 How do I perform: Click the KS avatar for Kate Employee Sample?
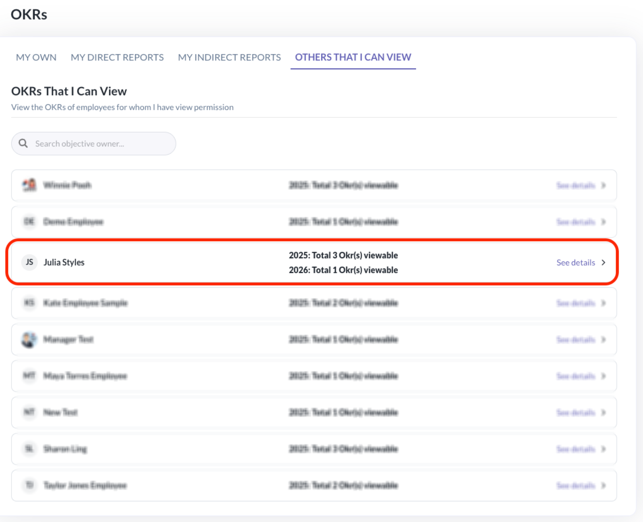29,303
